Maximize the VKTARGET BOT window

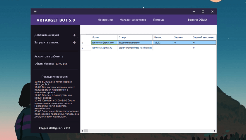pyautogui.click(x=203, y=11)
